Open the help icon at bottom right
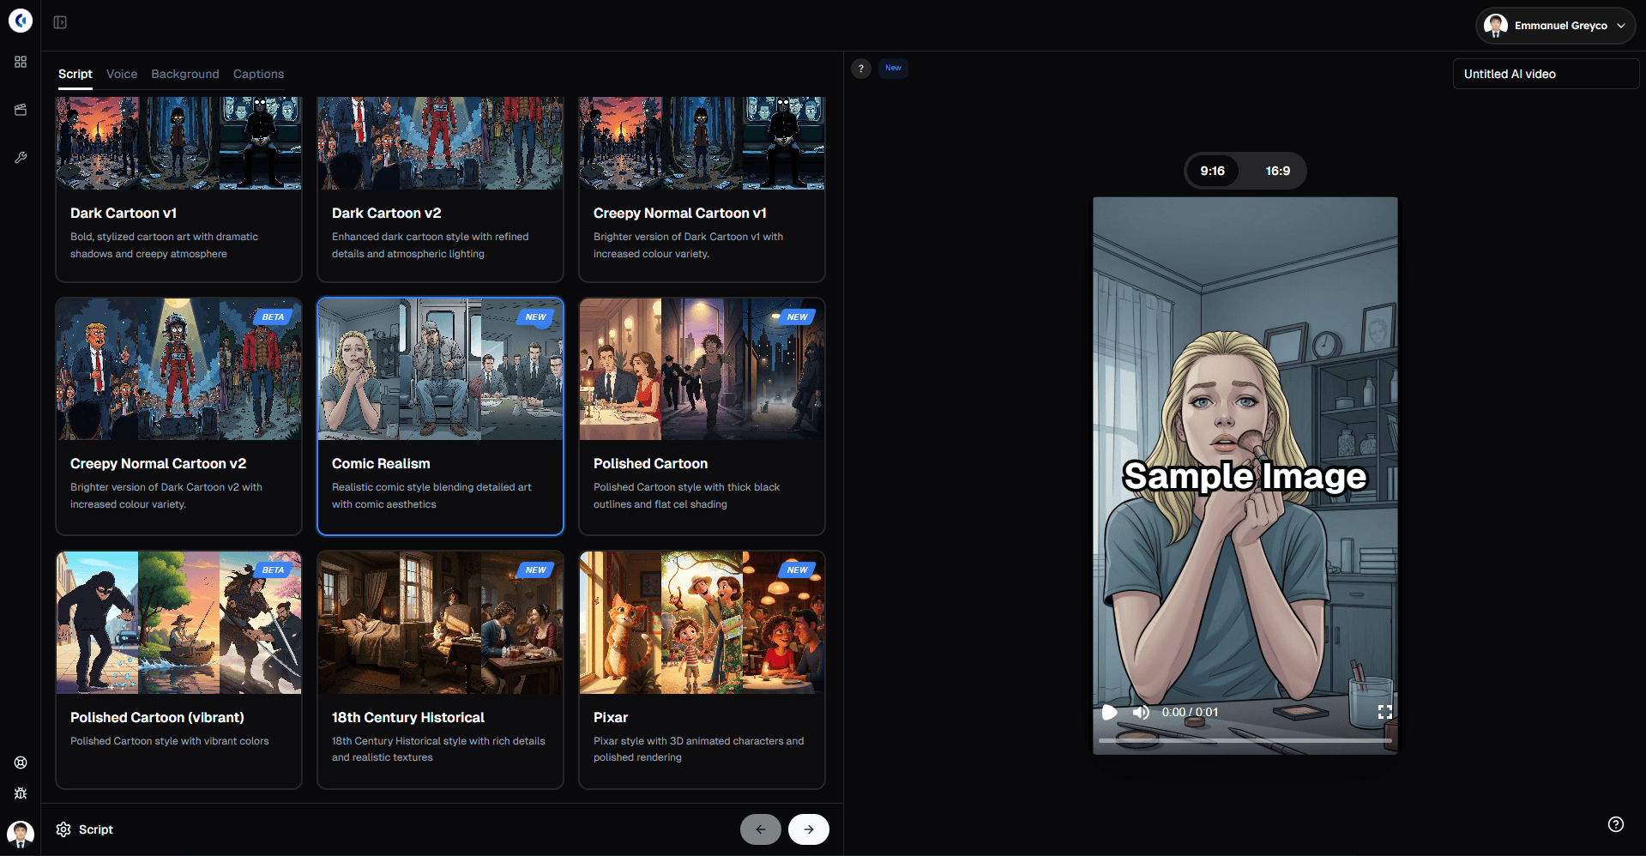Viewport: 1646px width, 856px height. 1616,823
